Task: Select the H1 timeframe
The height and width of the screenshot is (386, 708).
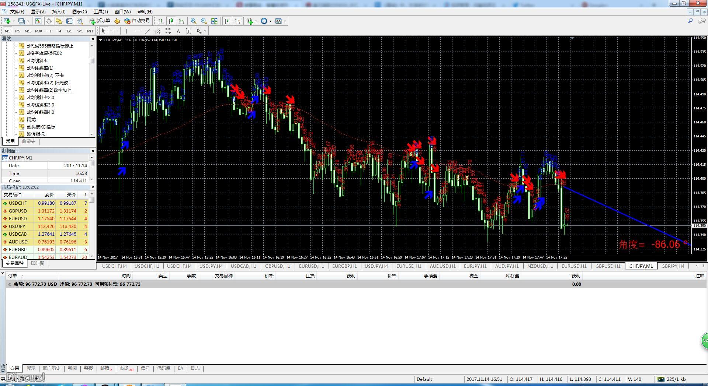Action: click(49, 31)
